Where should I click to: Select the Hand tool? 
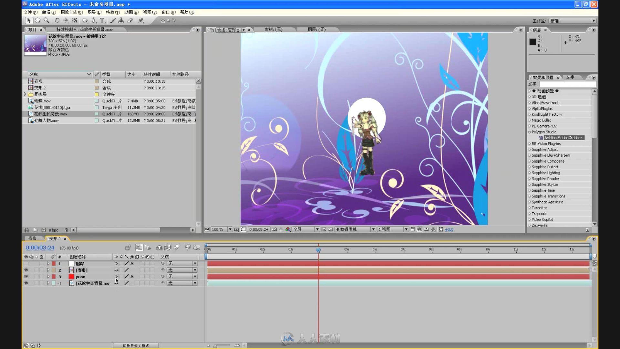[38, 20]
